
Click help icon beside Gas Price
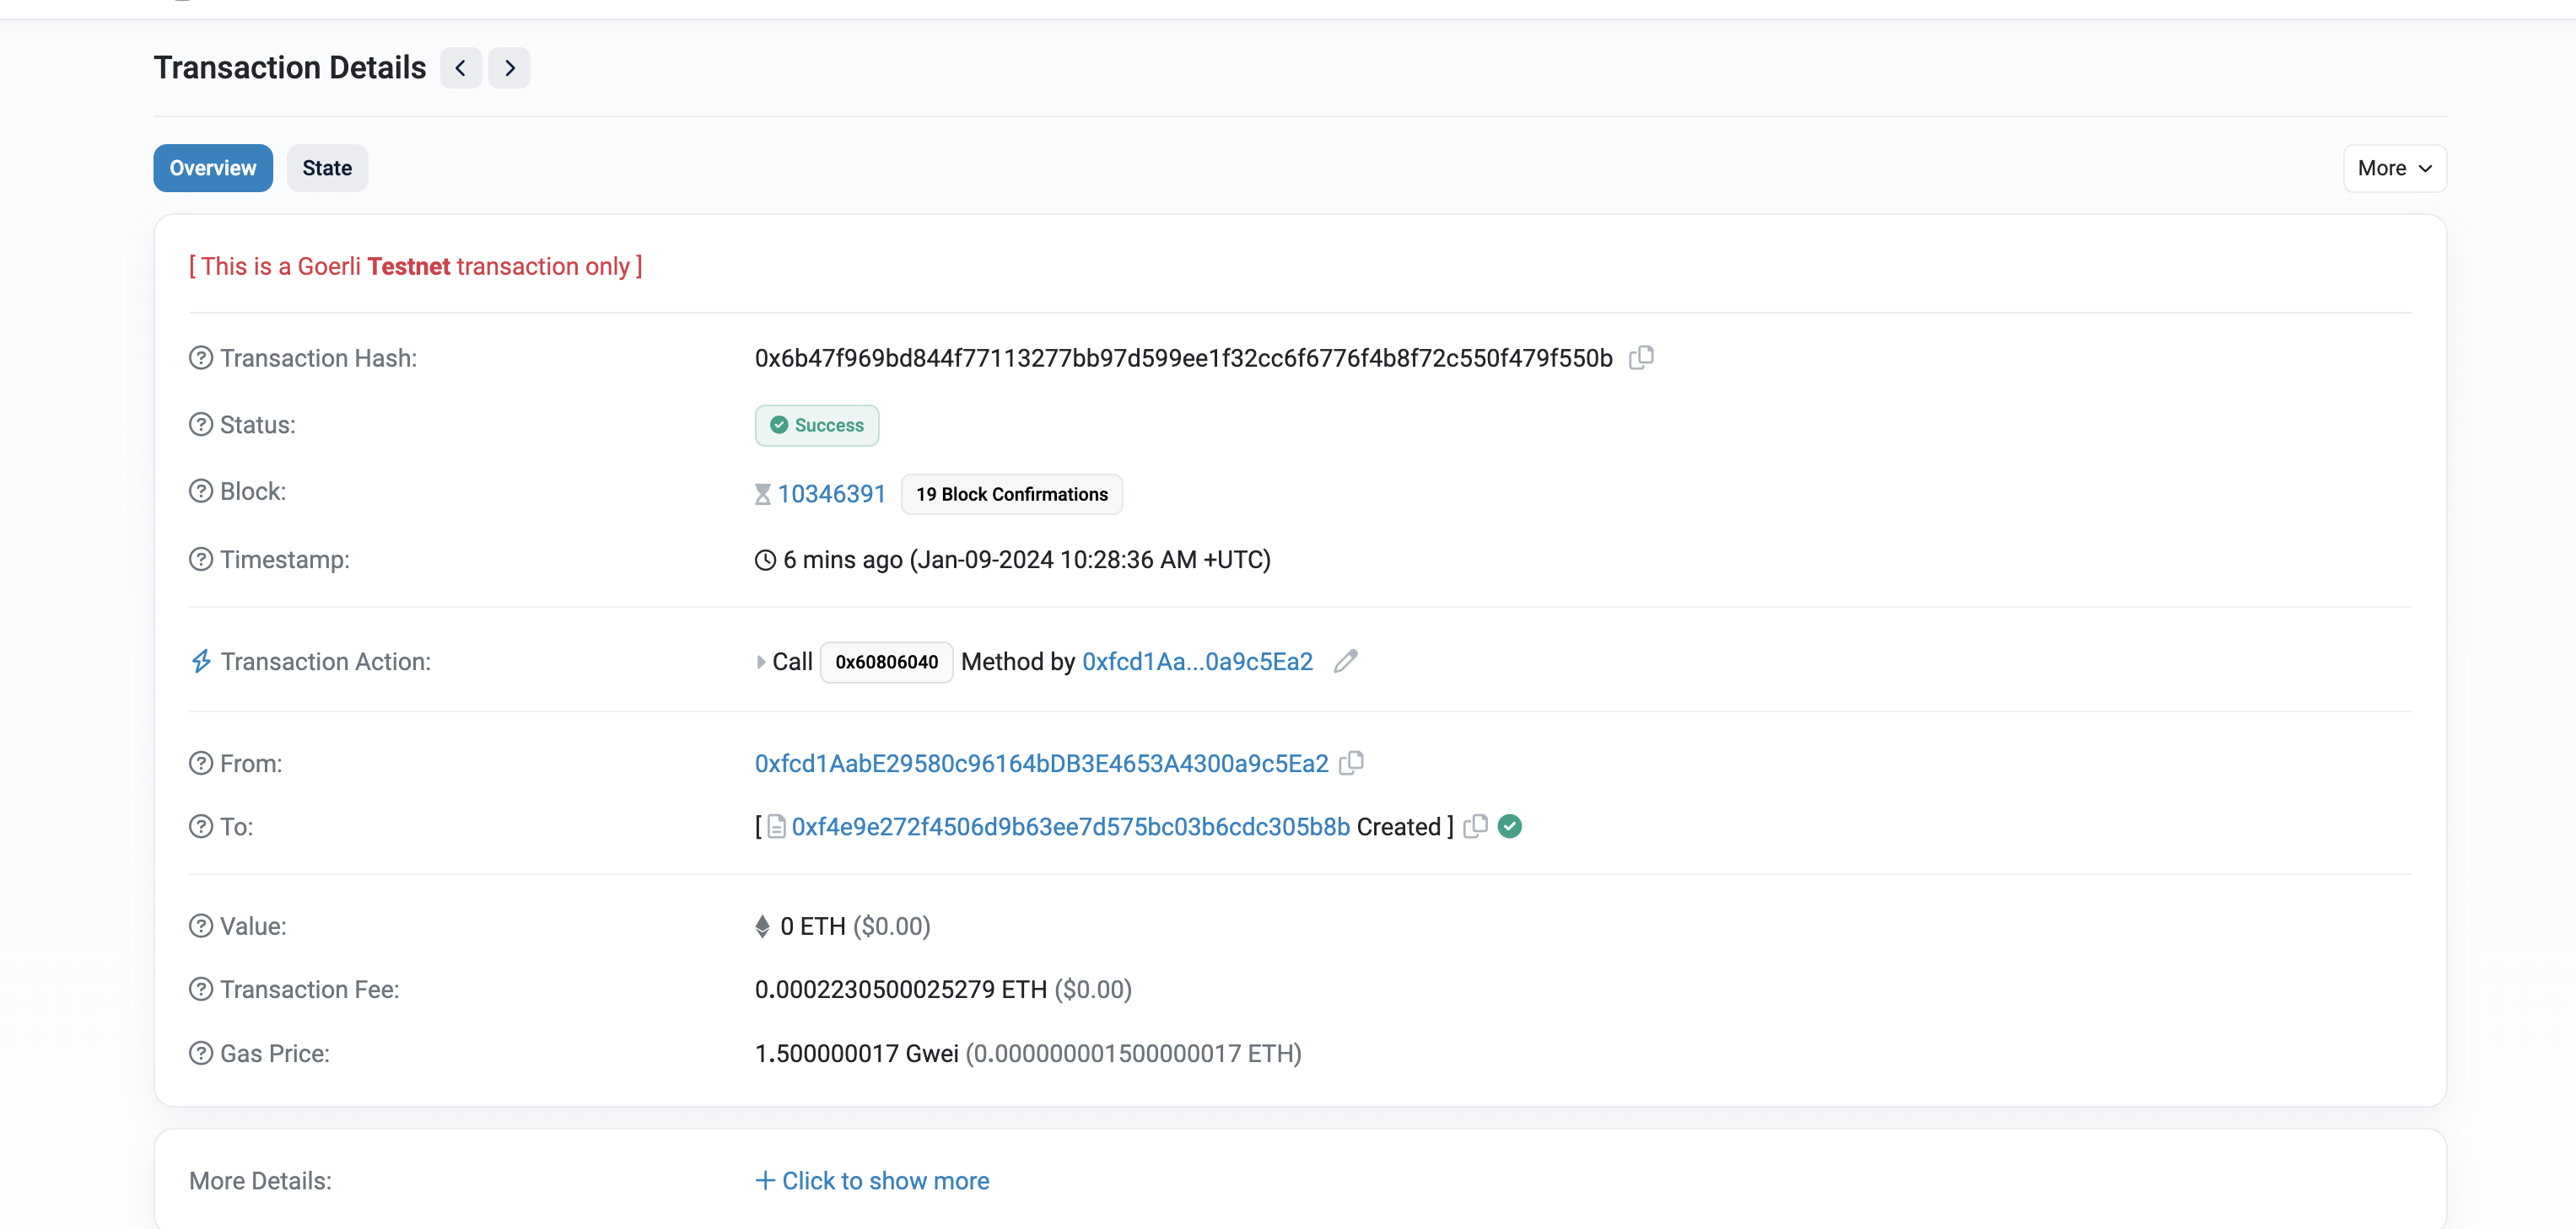pyautogui.click(x=201, y=1053)
